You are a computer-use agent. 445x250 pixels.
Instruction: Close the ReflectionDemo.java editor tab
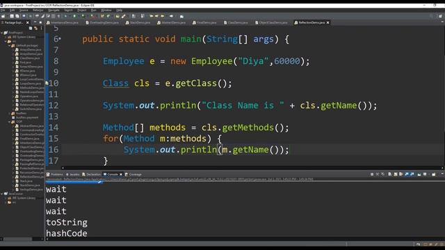pos(327,22)
